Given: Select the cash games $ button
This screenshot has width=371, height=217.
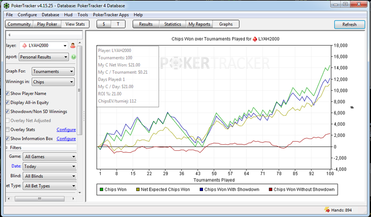Looking at the screenshot, I should (105, 24).
